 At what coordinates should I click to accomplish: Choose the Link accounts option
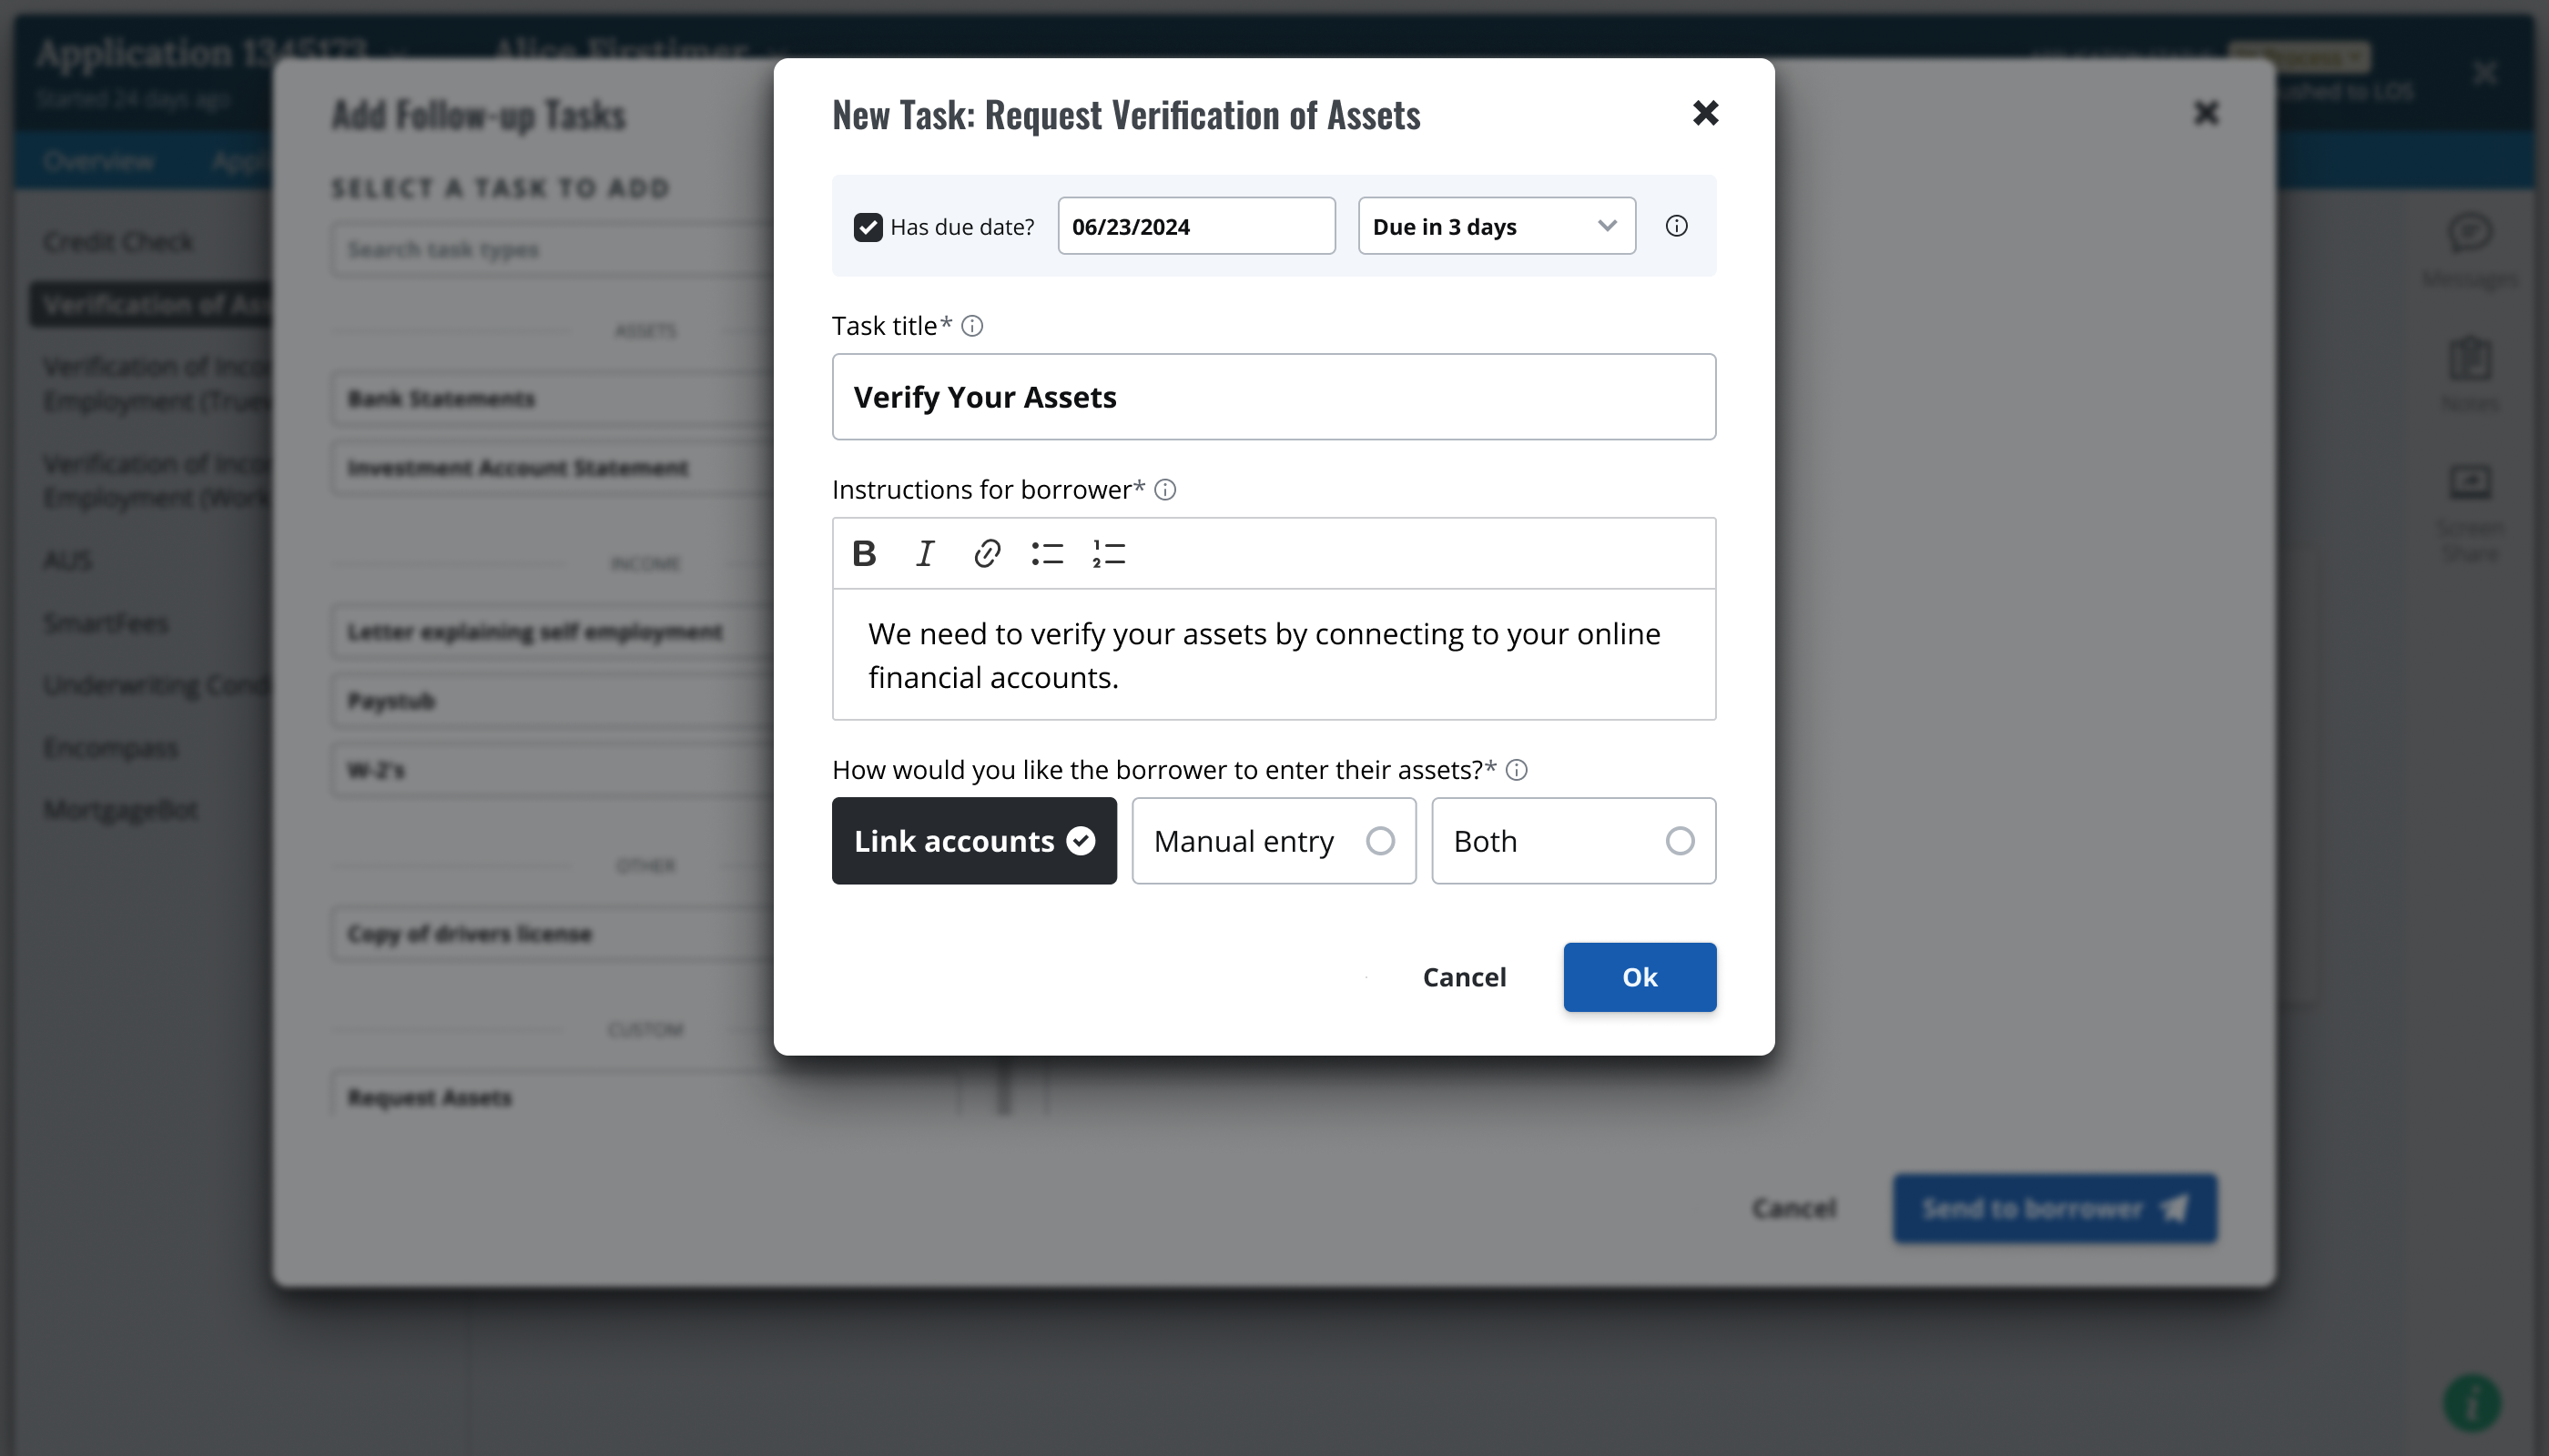click(x=973, y=841)
